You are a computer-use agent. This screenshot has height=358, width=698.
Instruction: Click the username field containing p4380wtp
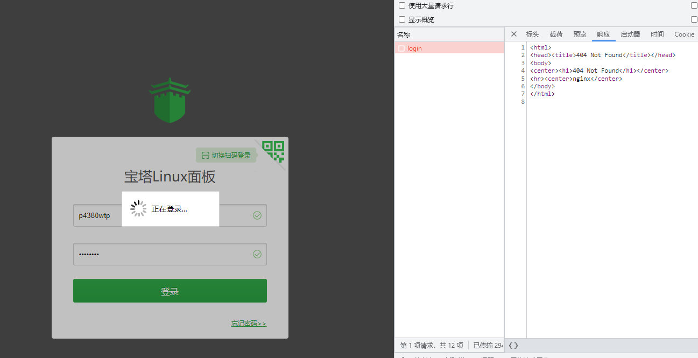pos(170,215)
